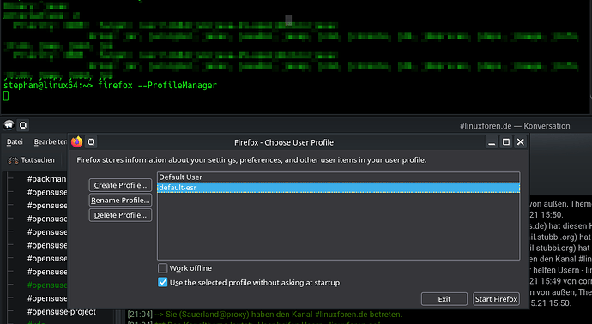Image resolution: width=592 pixels, height=324 pixels.
Task: Click the Text suchen label in Konversation
Action: (38, 160)
